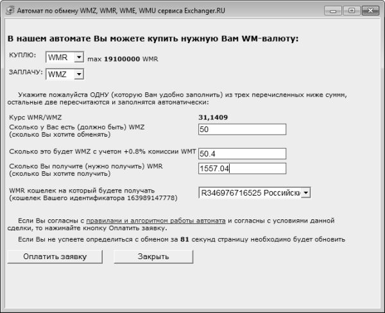Click the max 19100000 WMR limit text

pos(122,59)
